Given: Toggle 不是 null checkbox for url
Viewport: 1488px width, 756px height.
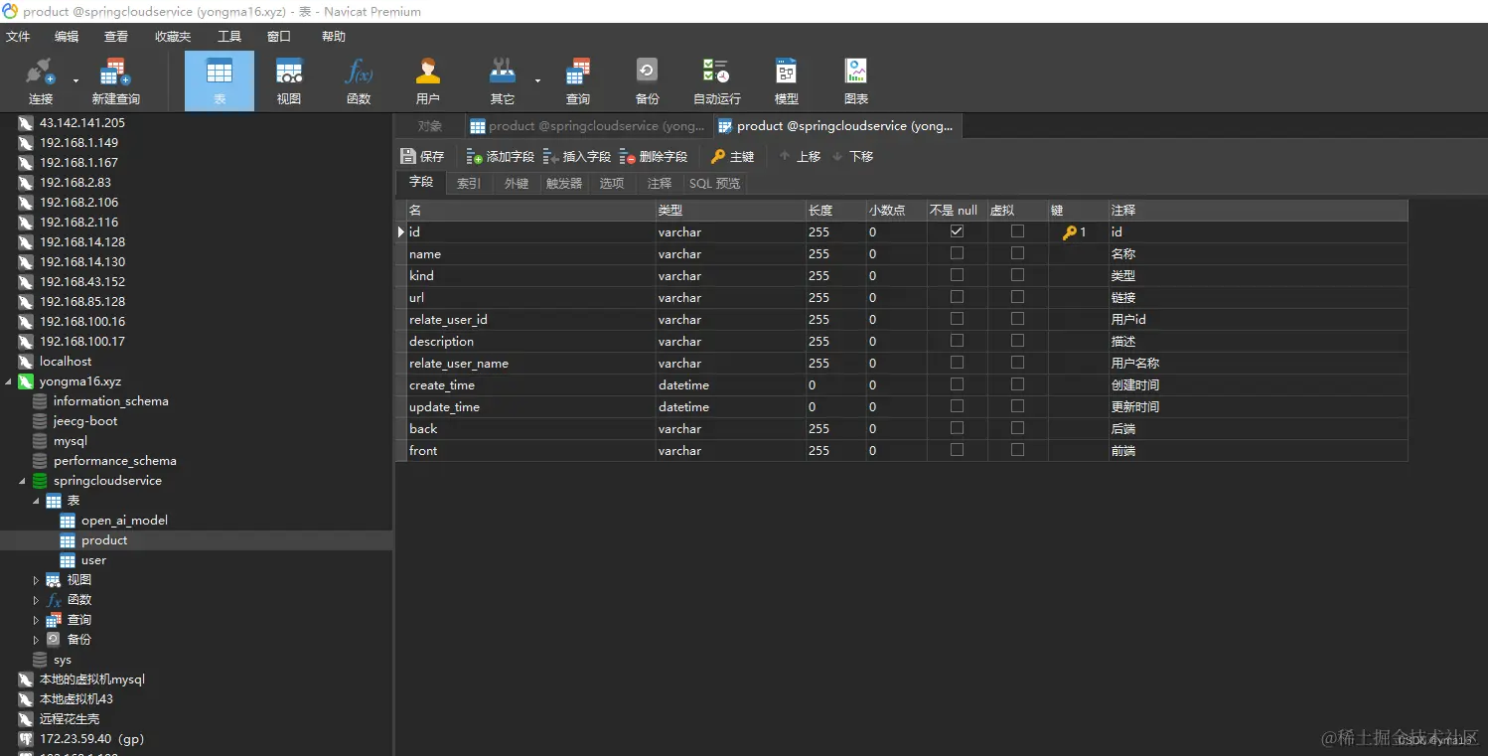Looking at the screenshot, I should tap(957, 297).
